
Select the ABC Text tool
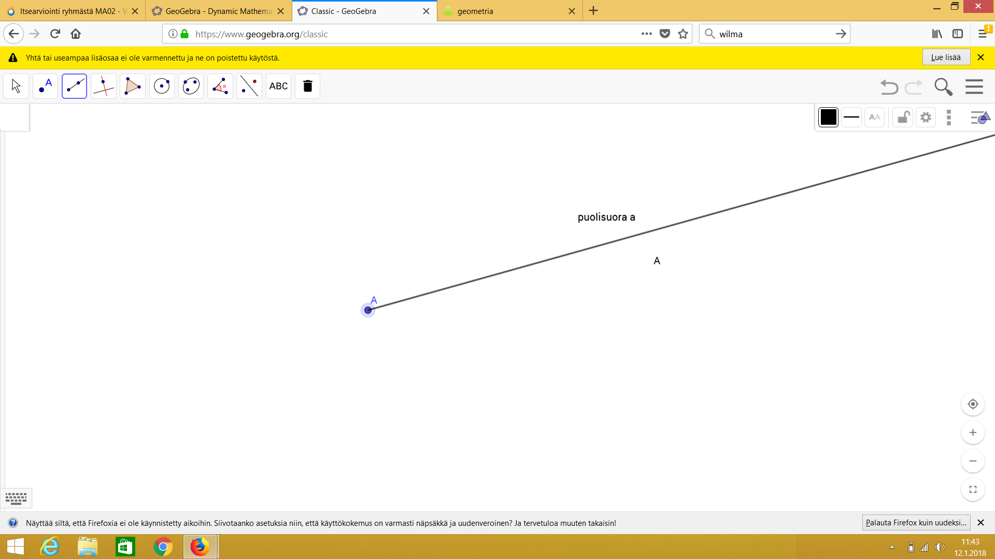[278, 86]
